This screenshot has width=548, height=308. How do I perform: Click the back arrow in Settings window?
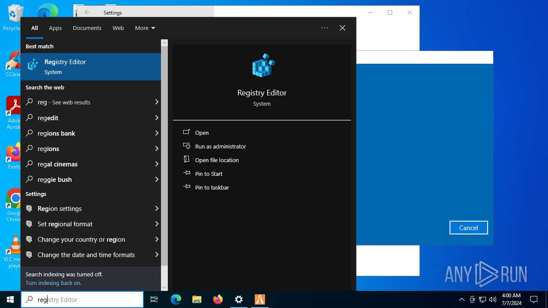(x=87, y=12)
